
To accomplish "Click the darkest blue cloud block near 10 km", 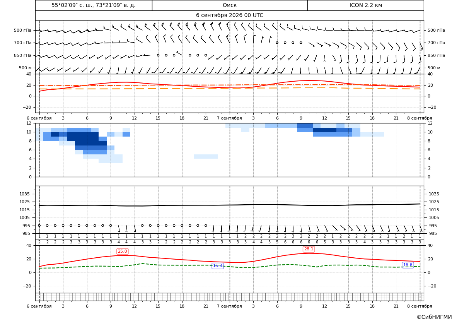I will pyautogui.click(x=324, y=130).
